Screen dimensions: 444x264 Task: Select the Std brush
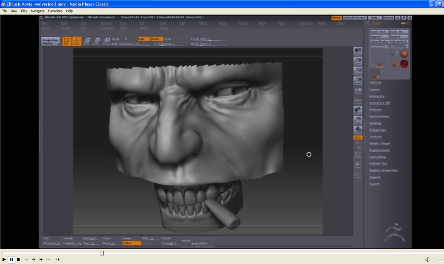(46, 238)
